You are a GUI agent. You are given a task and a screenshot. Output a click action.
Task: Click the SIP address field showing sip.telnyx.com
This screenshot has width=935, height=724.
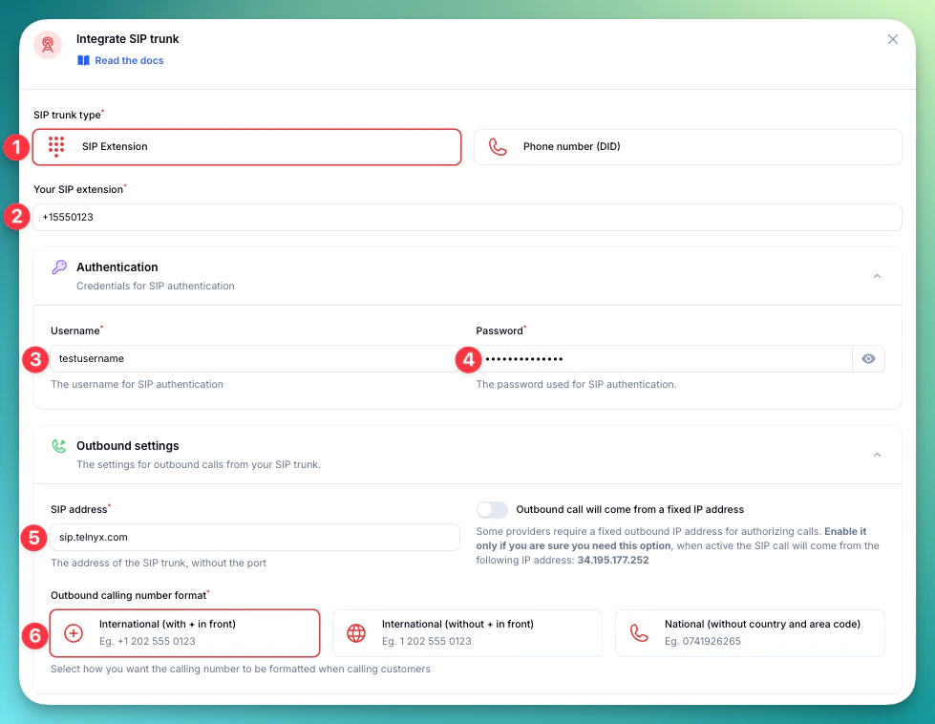[x=255, y=538]
